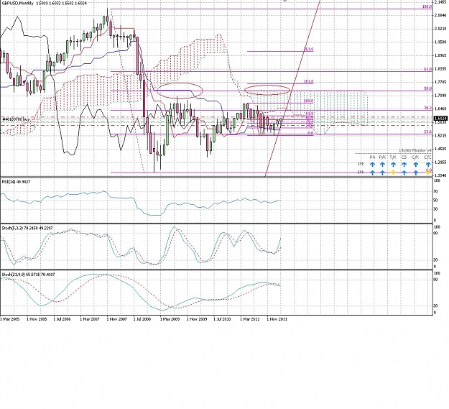Image resolution: width=449 pixels, height=409 pixels.
Task: Click the 1.5215 price axis label
Action: point(440,135)
